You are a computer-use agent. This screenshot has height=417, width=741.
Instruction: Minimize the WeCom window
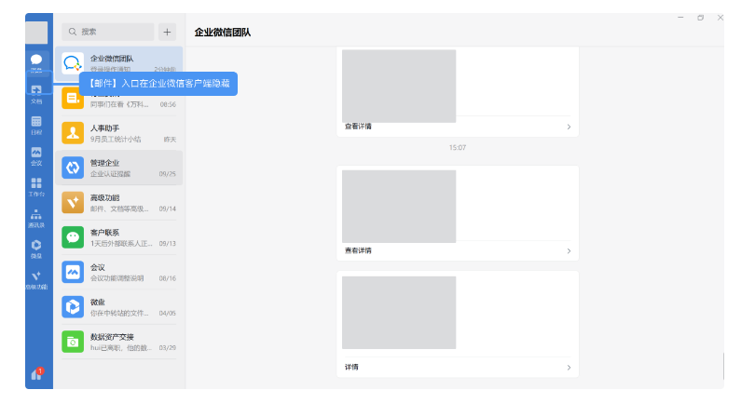(680, 18)
